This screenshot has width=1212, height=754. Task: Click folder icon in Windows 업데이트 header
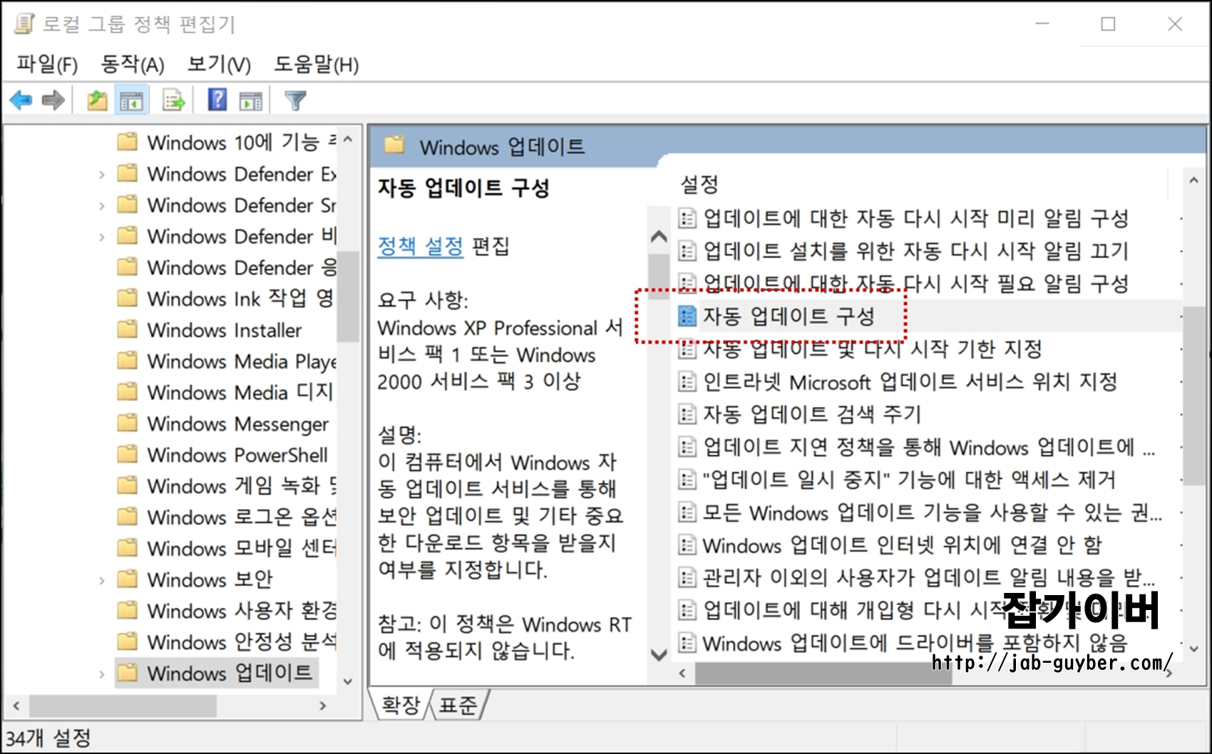coord(394,146)
